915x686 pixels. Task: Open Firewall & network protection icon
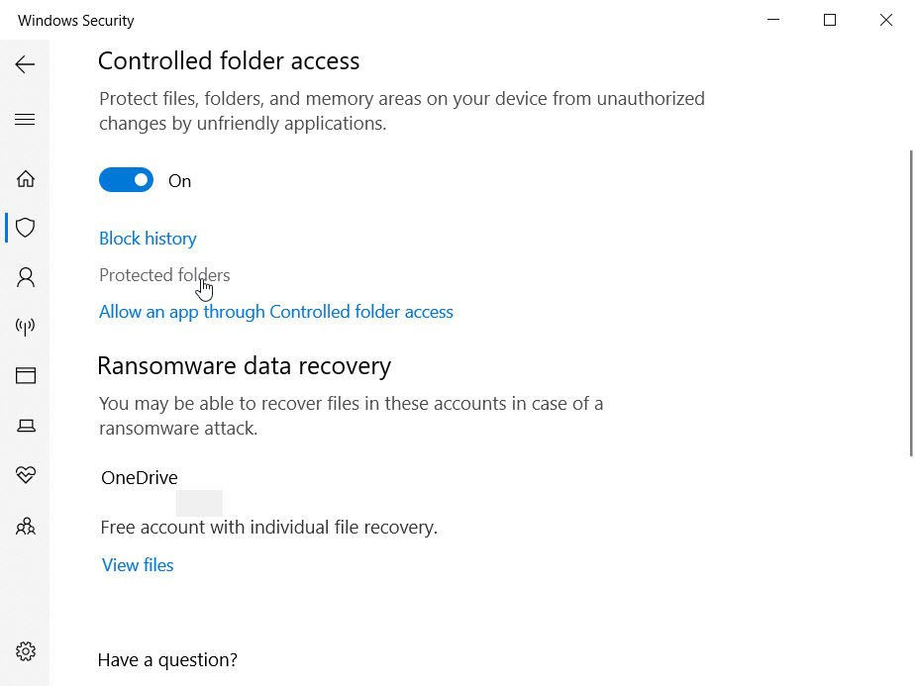[26, 327]
